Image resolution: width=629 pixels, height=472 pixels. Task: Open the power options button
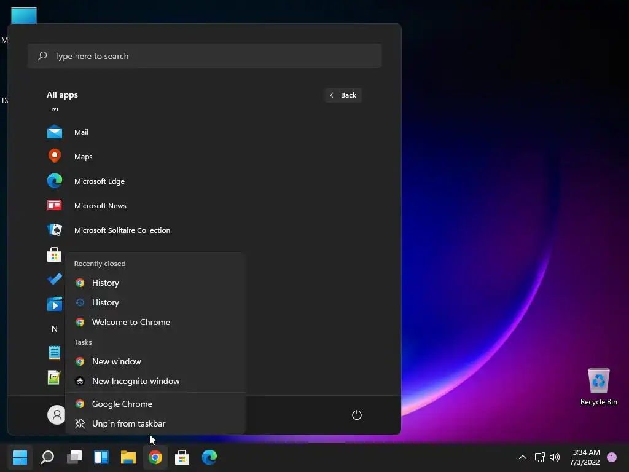(357, 415)
